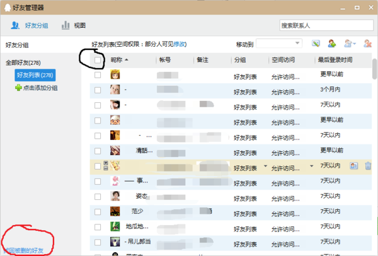Click 好友列表 cell in 范少 row
The image size is (378, 256).
click(x=245, y=214)
